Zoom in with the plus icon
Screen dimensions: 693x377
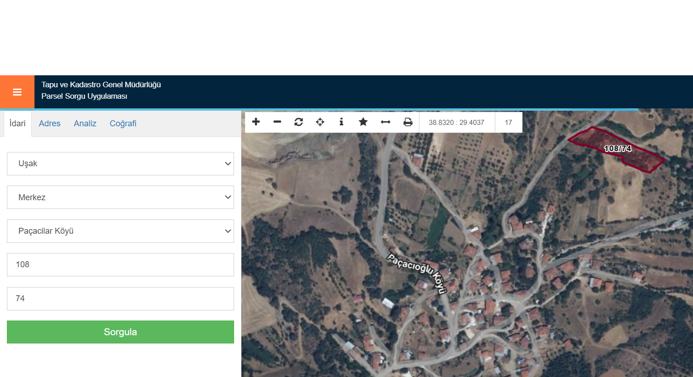[256, 122]
